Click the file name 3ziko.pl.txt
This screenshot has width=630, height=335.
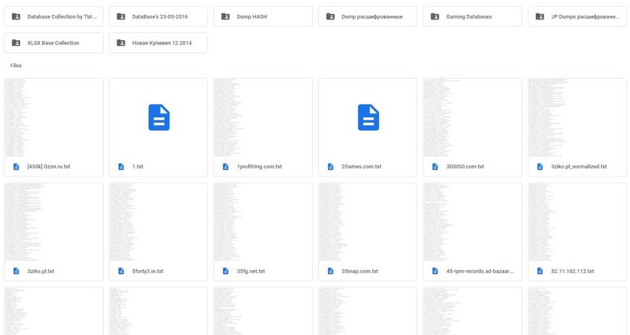[x=40, y=271]
